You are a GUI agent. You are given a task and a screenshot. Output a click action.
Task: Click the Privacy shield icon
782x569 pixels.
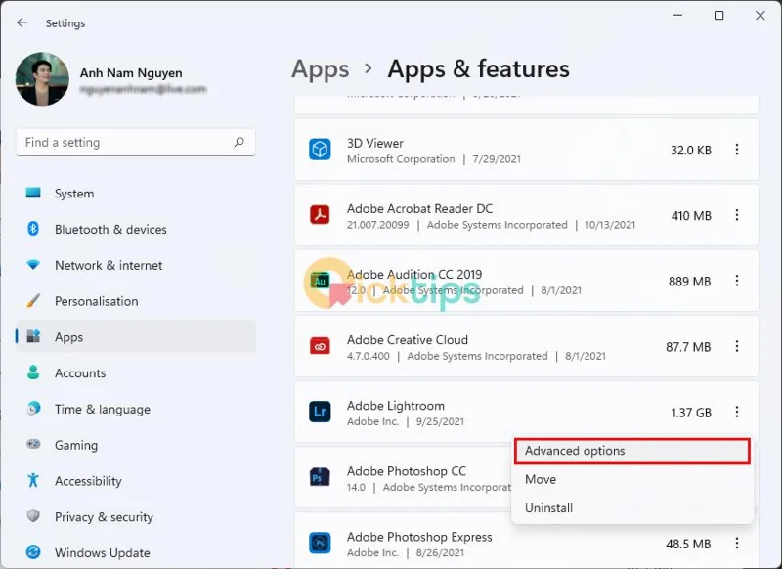pos(33,515)
